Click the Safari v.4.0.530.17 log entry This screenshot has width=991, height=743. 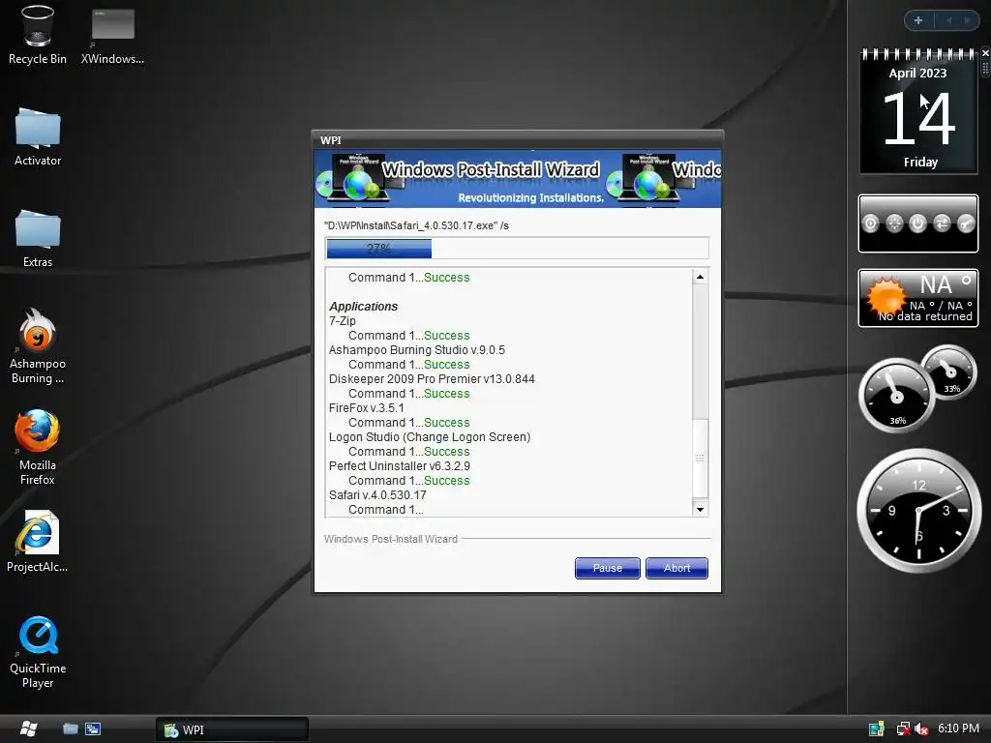[377, 495]
